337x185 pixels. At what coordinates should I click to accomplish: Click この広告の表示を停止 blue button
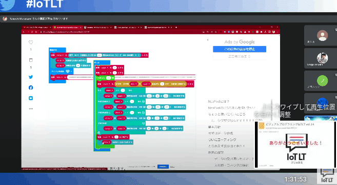point(240,49)
